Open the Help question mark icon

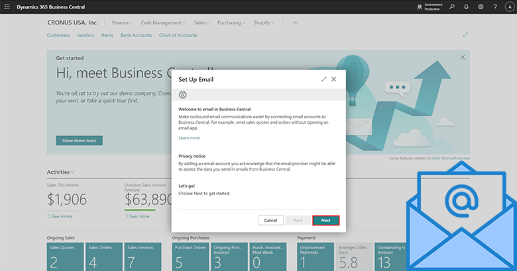(495, 7)
